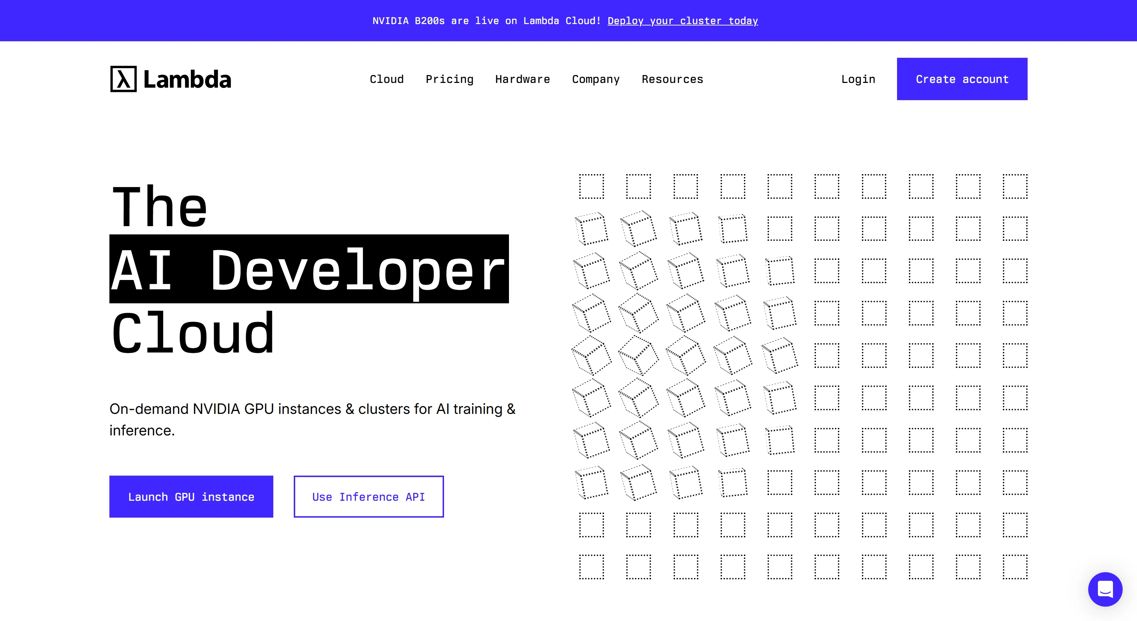1137x621 pixels.
Task: Open the Resources menu
Action: (672, 79)
